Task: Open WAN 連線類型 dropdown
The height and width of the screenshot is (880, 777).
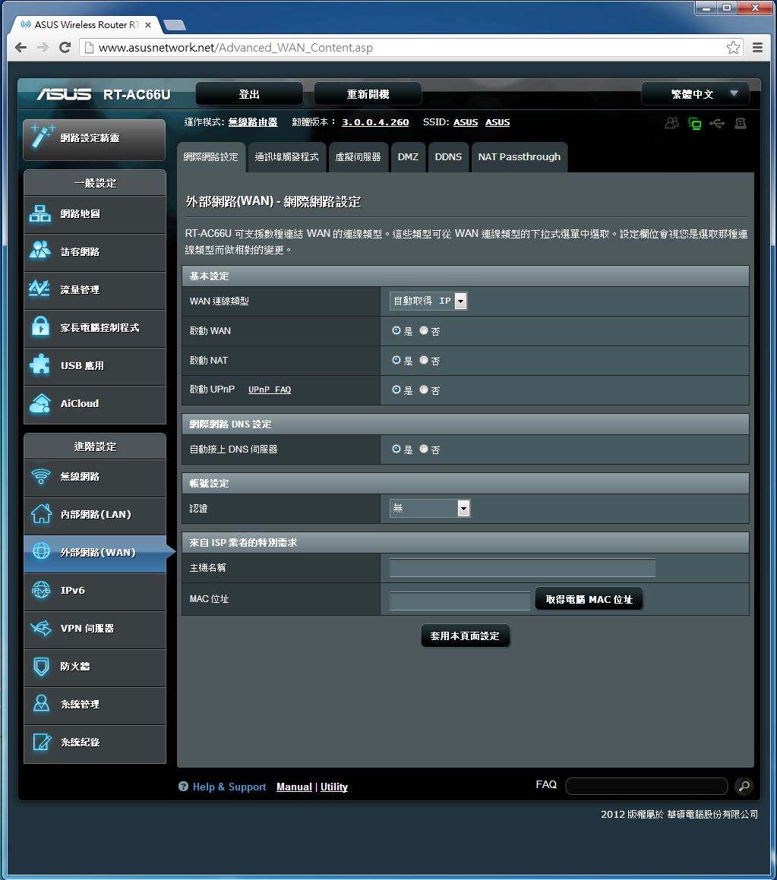Action: pyautogui.click(x=428, y=301)
